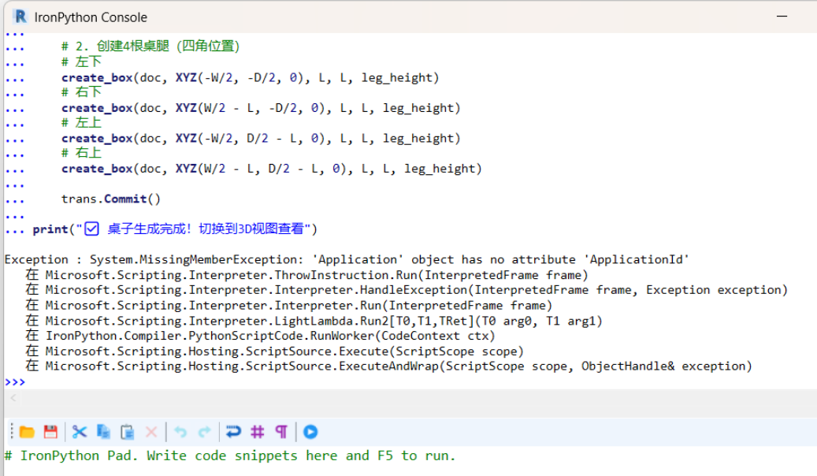
Task: Click create_box line with XYZ(W/2 - L, D/2 - L, 0)
Action: pos(272,169)
